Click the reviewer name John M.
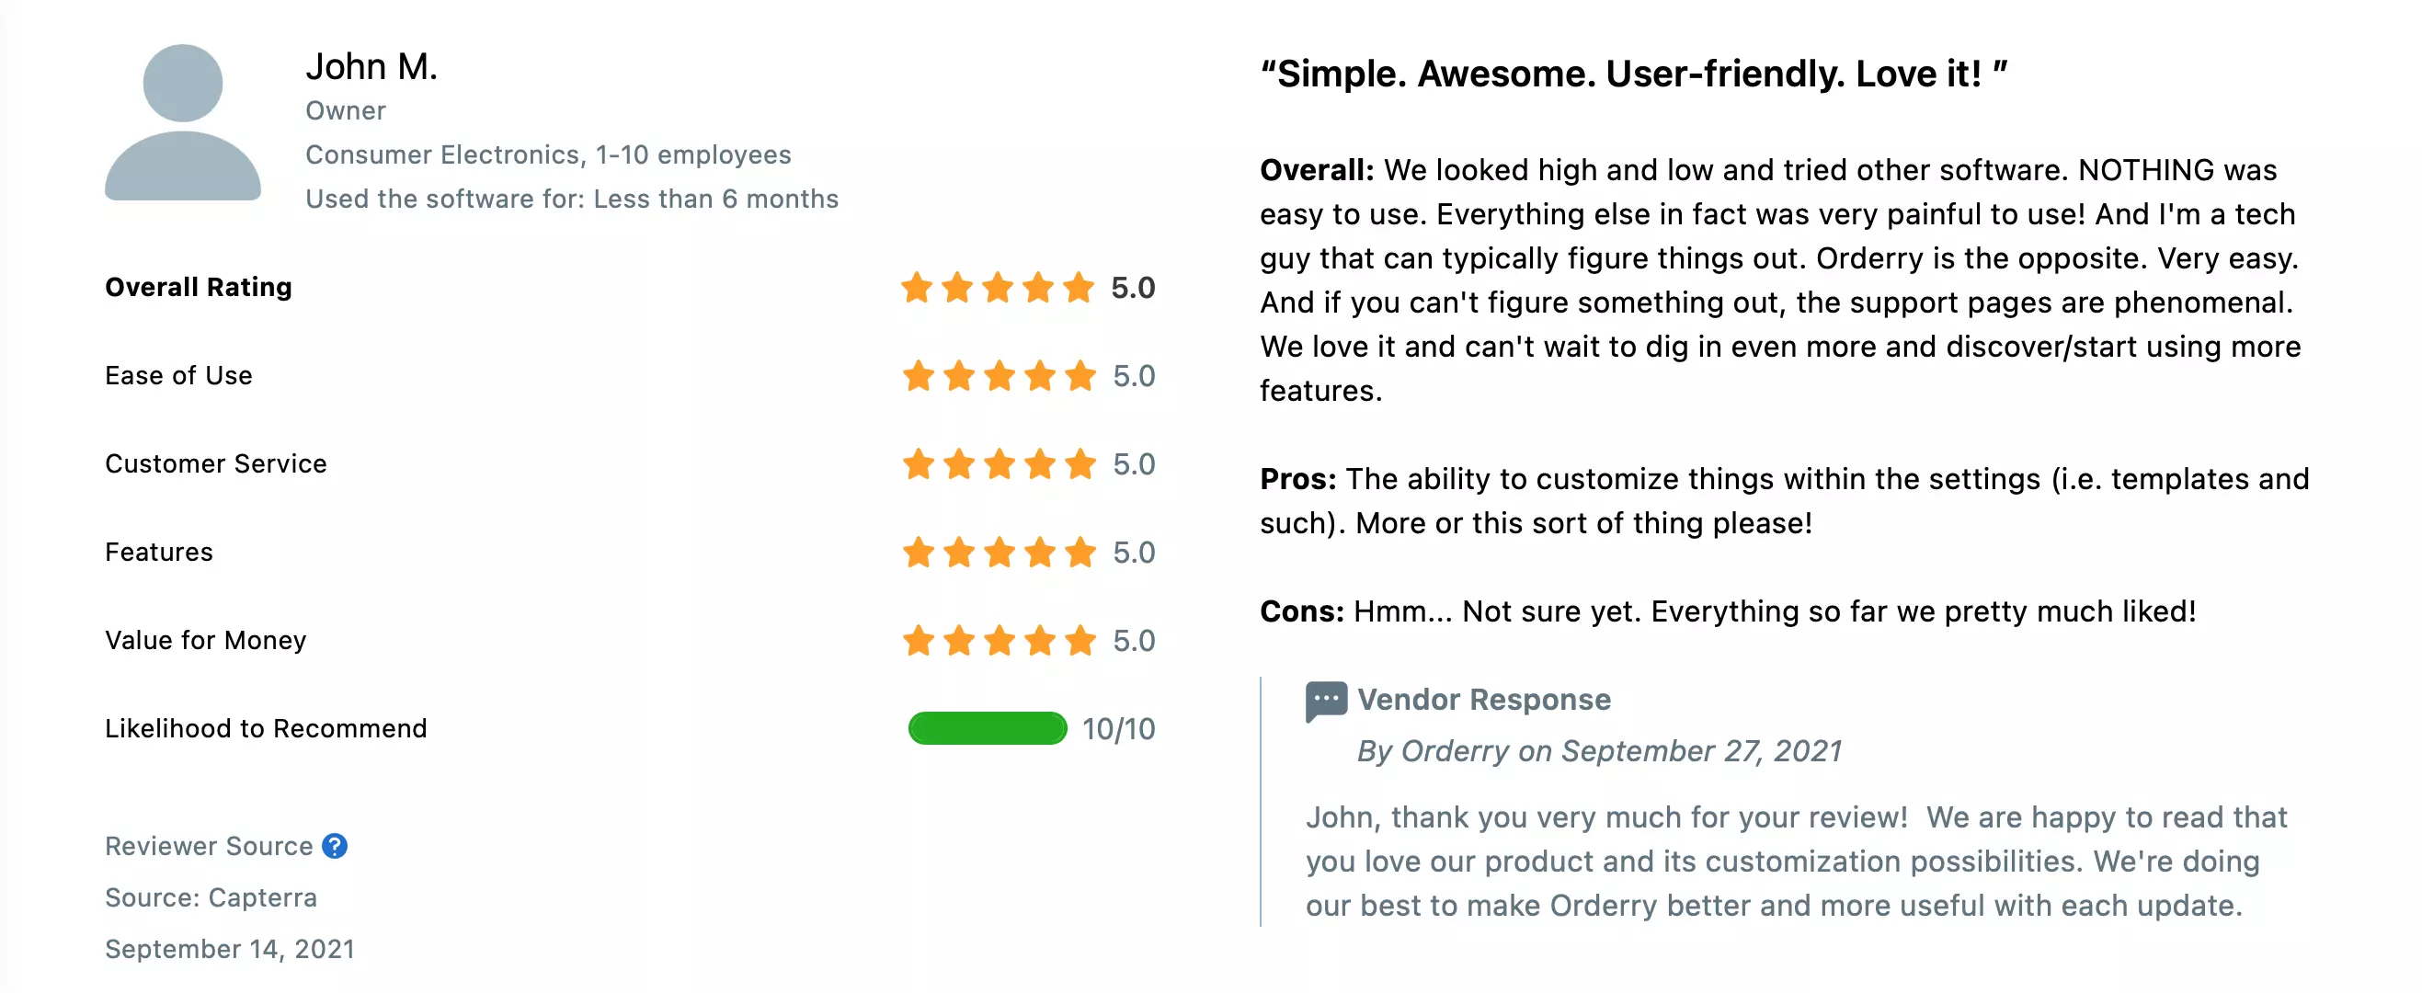The width and height of the screenshot is (2422, 993). (371, 67)
